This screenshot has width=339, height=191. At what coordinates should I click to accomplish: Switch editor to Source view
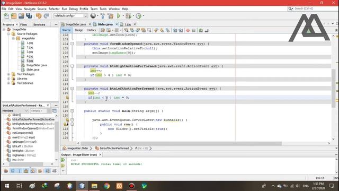[66, 30]
